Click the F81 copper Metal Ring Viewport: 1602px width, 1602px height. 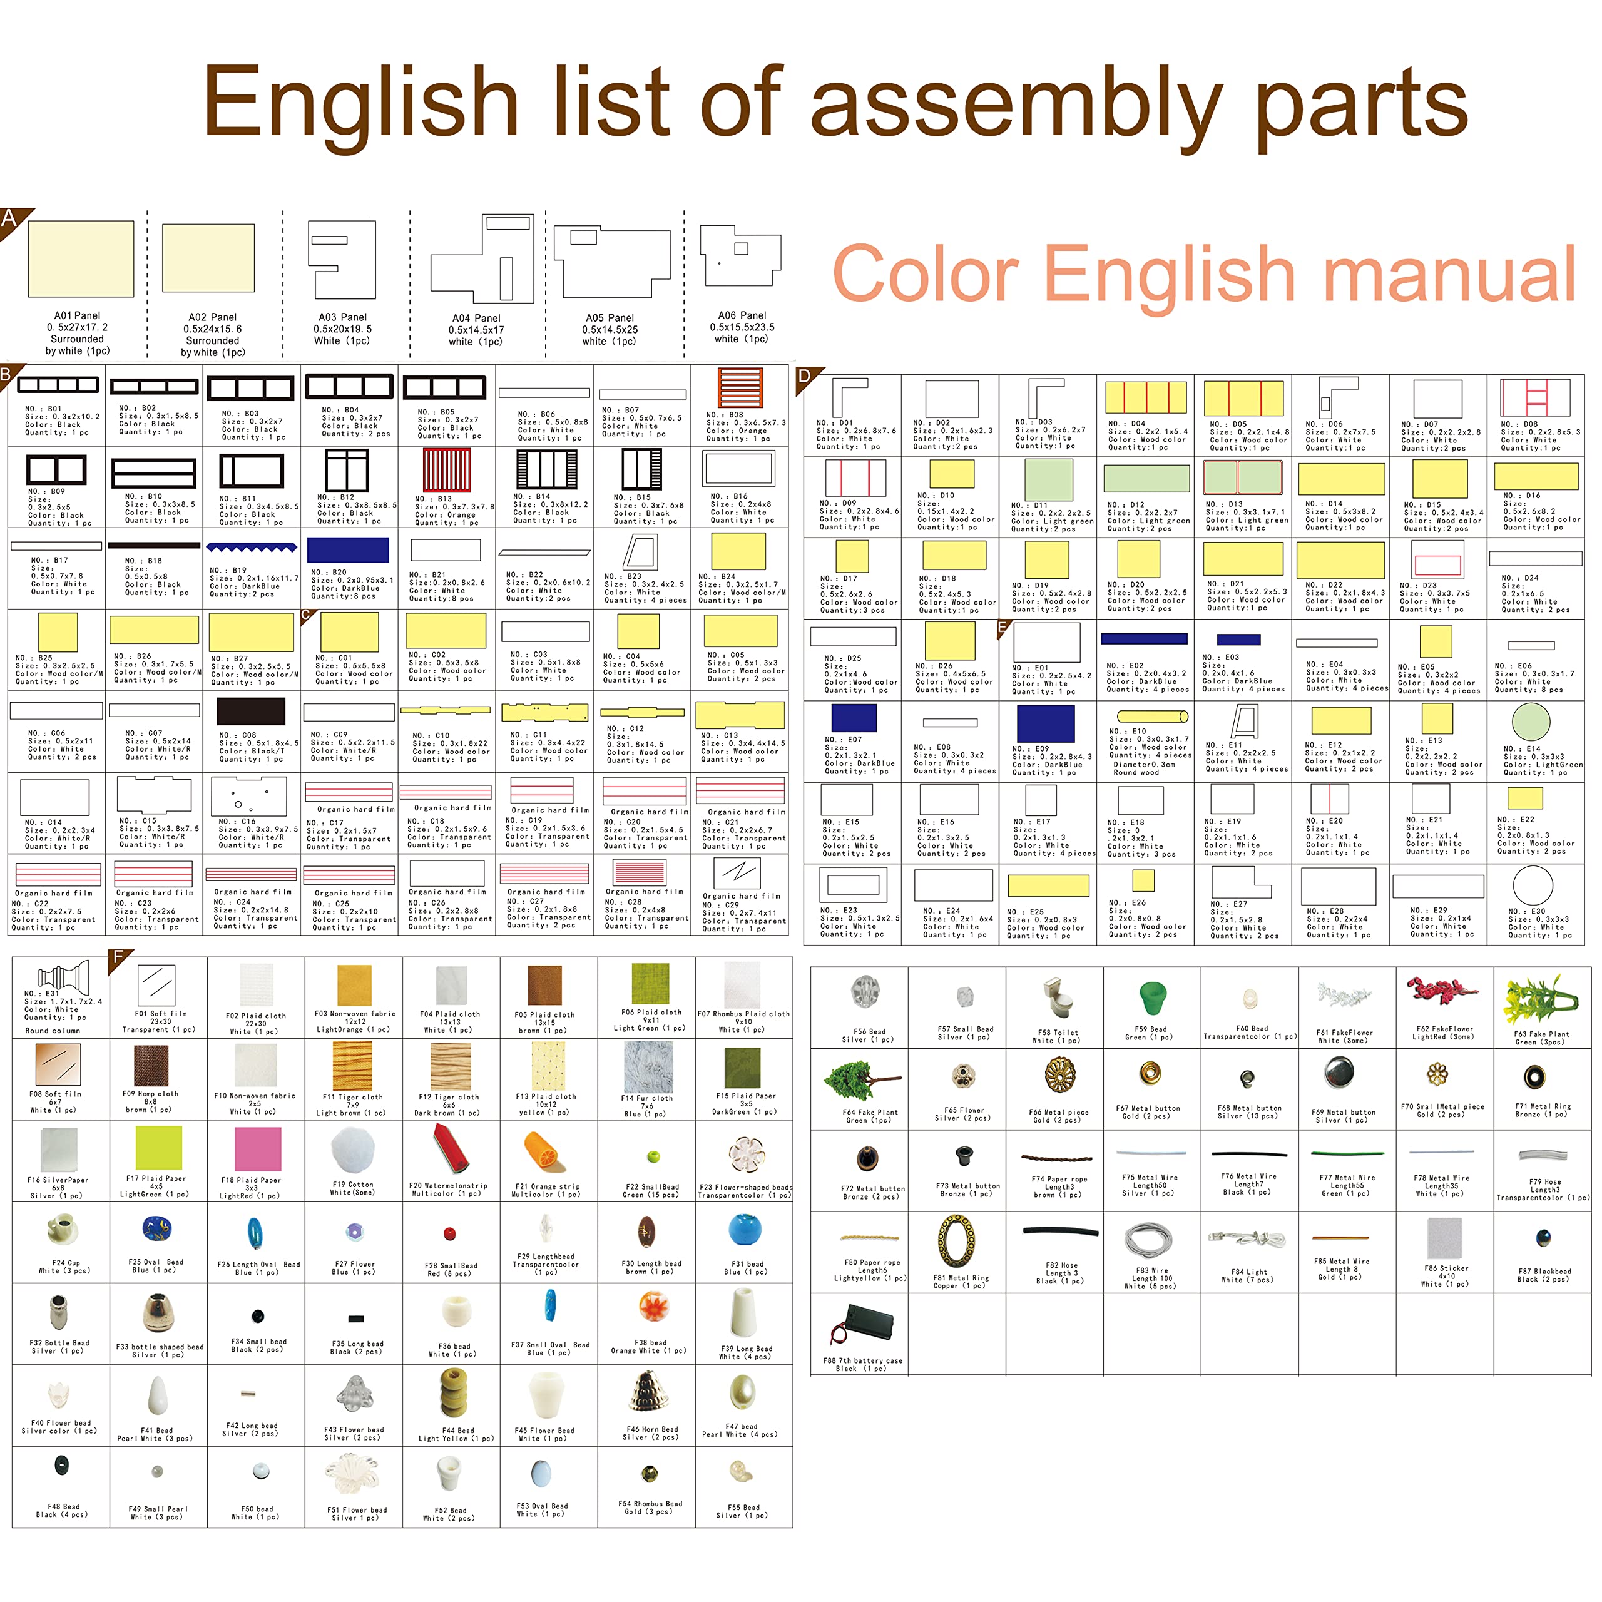coord(957,1242)
